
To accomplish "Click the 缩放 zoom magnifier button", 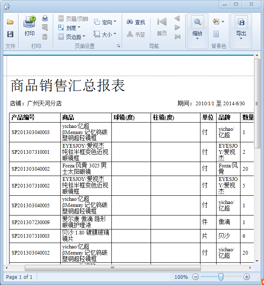I will pos(197,22).
